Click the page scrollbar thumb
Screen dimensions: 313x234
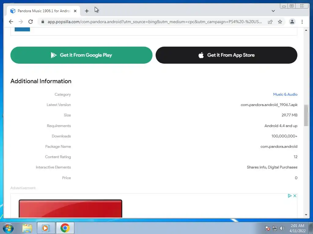[x=306, y=115]
